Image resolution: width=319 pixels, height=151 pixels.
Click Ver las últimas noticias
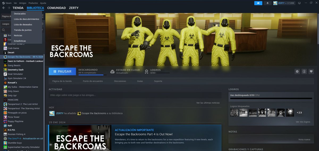tap(208, 103)
